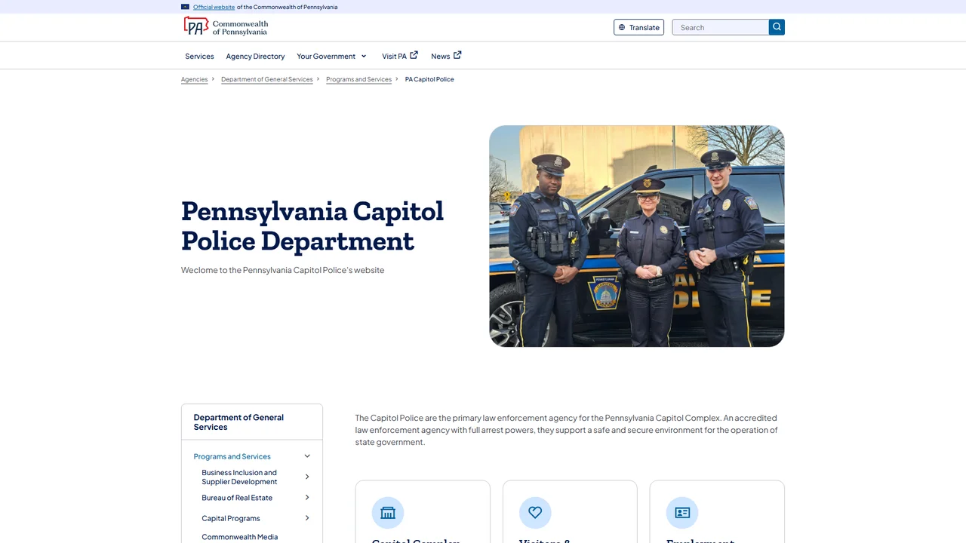Screen dimensions: 966x543
Task: Expand the Bureau of Real Estate chevron
Action: 307,498
